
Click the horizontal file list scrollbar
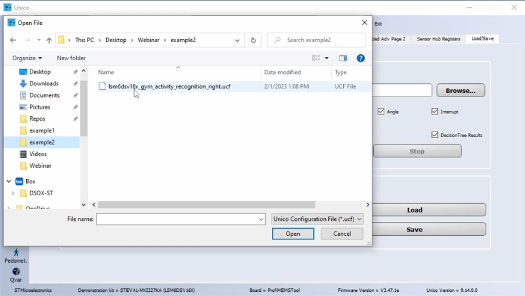pyautogui.click(x=206, y=205)
